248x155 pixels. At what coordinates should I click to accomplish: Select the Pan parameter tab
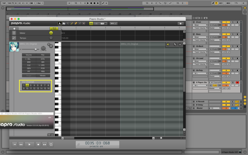43,55
